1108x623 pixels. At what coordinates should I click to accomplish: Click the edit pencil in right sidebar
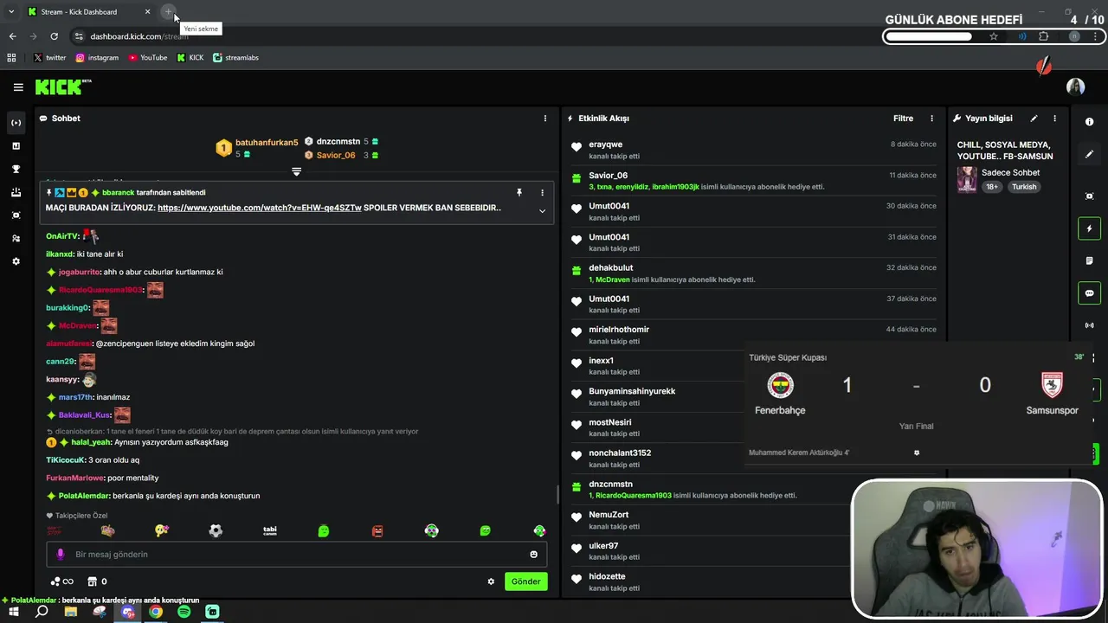[x=1089, y=154]
